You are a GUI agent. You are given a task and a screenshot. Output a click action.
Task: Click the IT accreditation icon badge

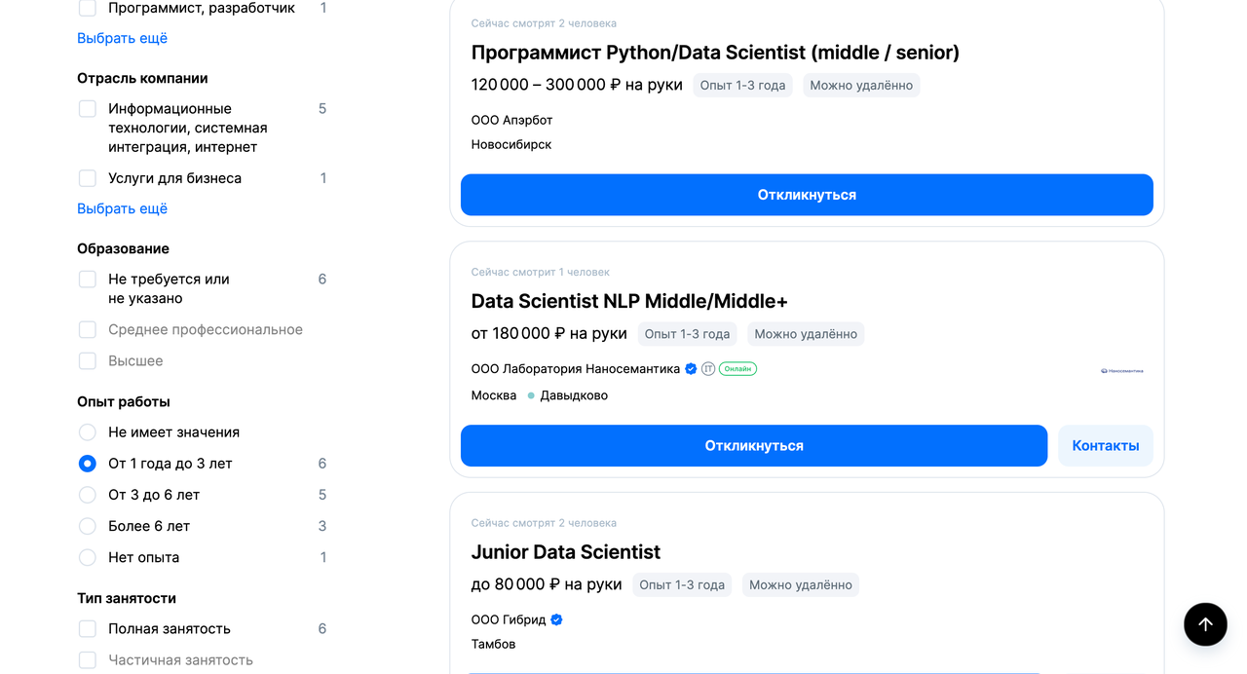click(x=708, y=369)
